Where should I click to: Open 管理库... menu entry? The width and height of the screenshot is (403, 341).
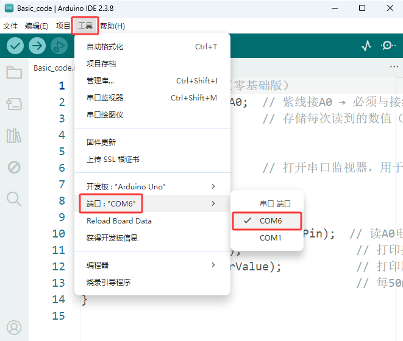(152, 81)
